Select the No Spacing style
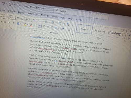 100,31
